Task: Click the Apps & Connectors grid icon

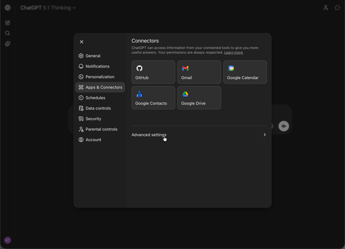Action: [81, 87]
